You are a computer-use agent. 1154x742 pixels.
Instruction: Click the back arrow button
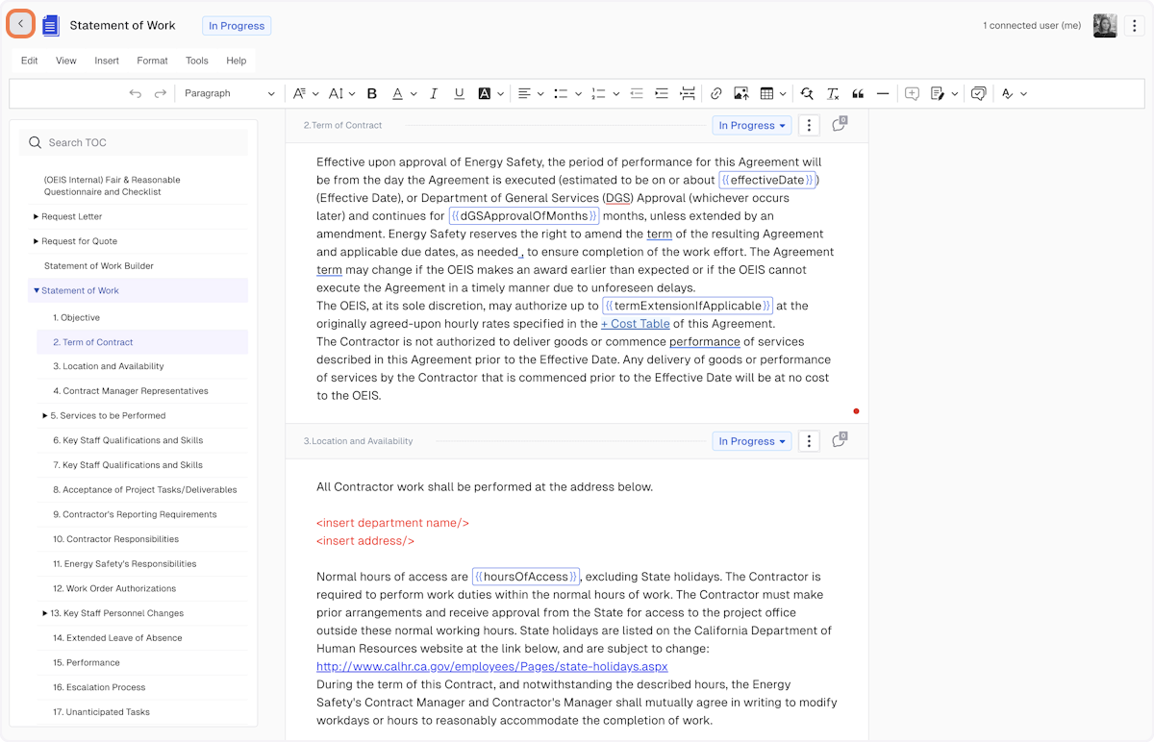[x=21, y=24]
